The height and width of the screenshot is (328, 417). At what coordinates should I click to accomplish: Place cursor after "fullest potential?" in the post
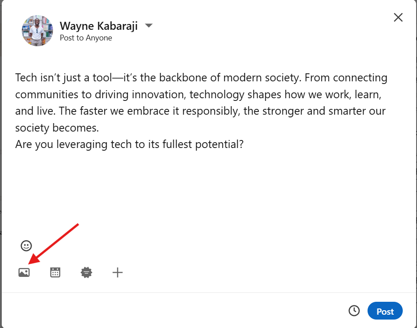[x=244, y=145]
